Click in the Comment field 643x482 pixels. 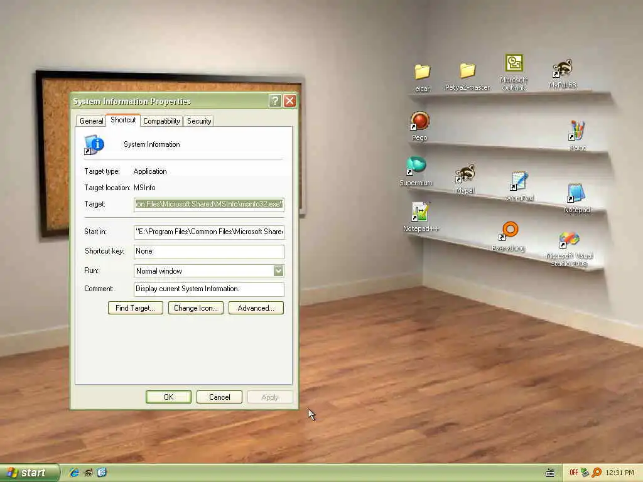[208, 289]
